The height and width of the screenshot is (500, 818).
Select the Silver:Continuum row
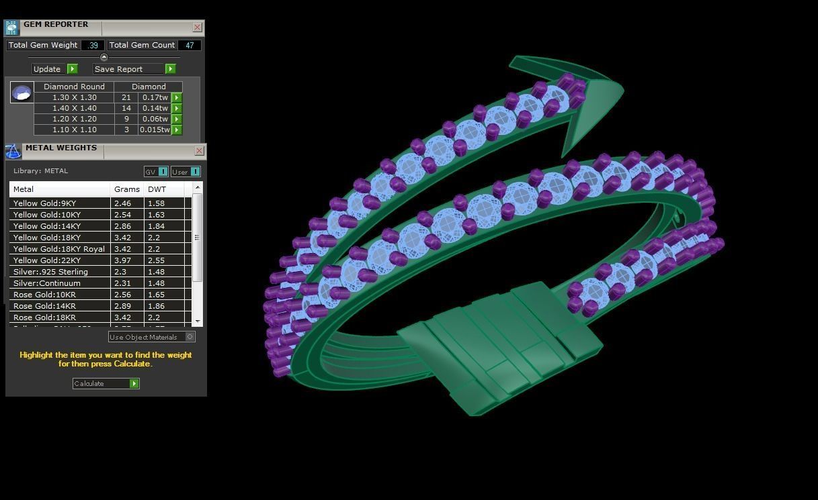click(101, 283)
